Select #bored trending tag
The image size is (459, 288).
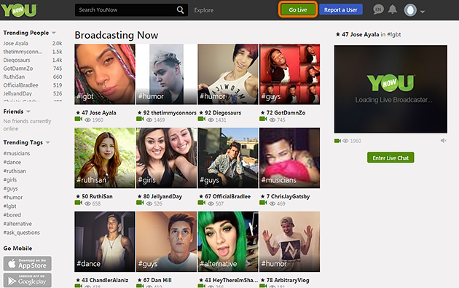[12, 215]
